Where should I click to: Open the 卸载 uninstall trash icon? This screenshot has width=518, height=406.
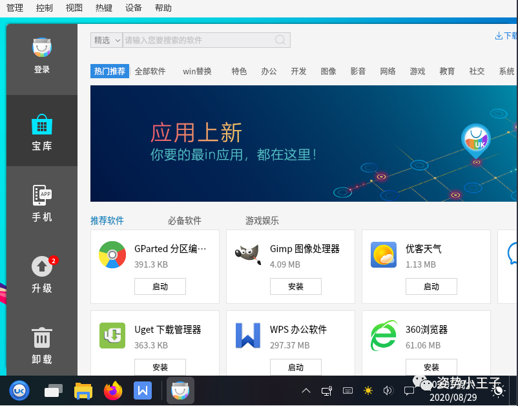42,337
